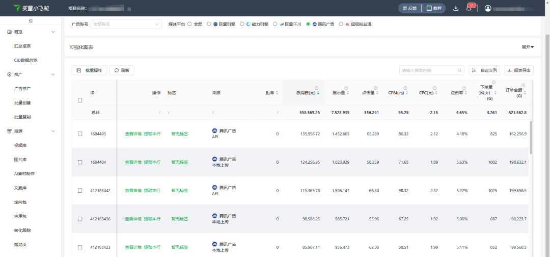
Task: Click help icon above CPC(元) column
Action: [x=434, y=88]
